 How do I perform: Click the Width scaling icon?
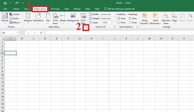click(91, 14)
